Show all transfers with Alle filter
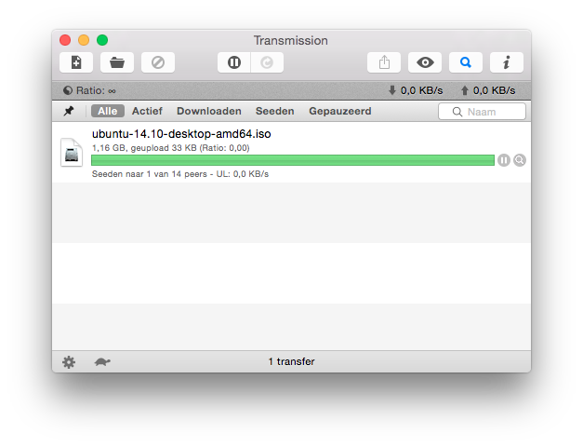 (x=107, y=111)
